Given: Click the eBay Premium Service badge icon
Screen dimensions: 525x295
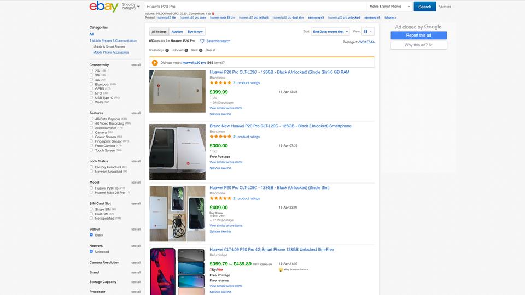Looking at the screenshot, I should point(281,269).
